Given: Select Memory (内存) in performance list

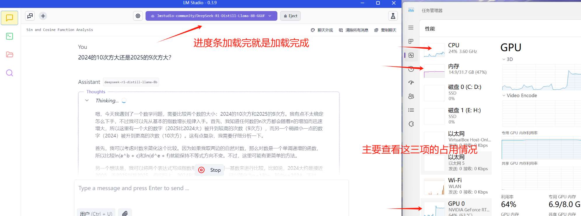Looking at the screenshot, I should [x=456, y=71].
